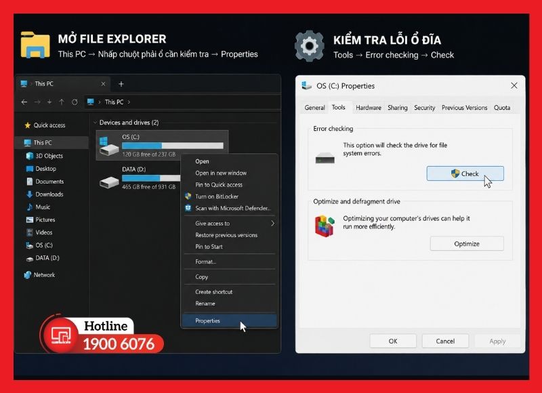The image size is (542, 393).
Task: Open the Security tab
Action: point(425,108)
